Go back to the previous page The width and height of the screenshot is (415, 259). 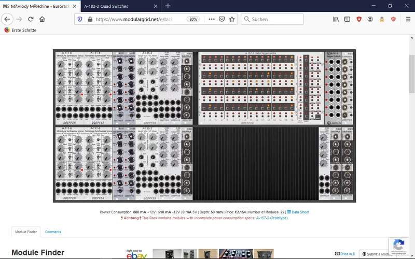click(x=7, y=19)
